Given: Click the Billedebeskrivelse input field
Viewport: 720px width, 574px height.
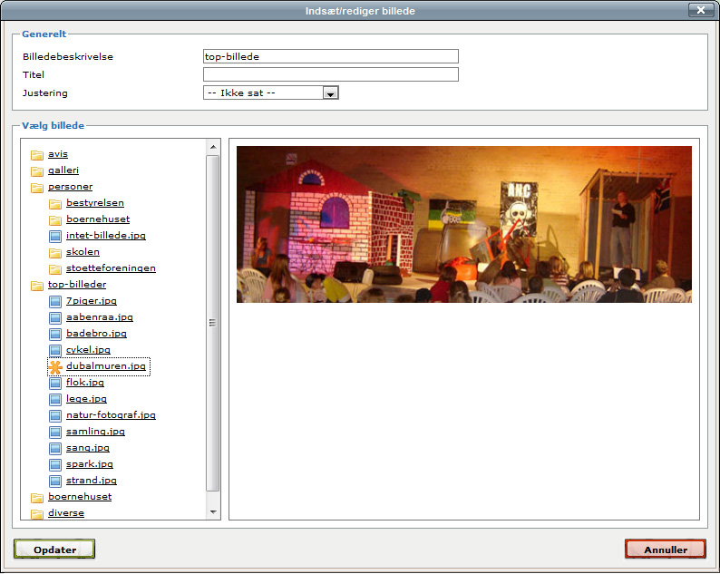Looking at the screenshot, I should point(331,56).
